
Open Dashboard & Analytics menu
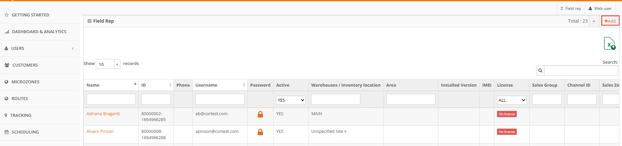[40, 31]
